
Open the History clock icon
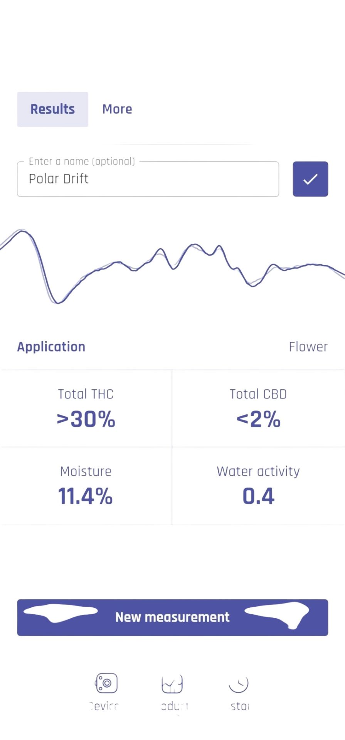click(239, 684)
